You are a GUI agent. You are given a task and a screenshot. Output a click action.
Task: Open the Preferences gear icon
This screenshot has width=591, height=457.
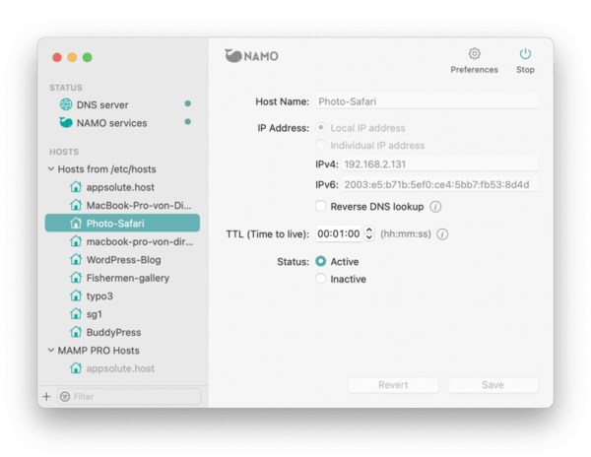tap(474, 54)
